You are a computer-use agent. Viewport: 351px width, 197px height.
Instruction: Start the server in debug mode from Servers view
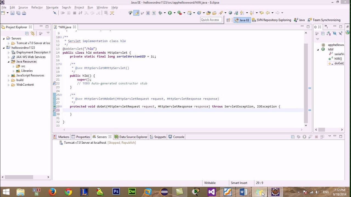point(299,137)
